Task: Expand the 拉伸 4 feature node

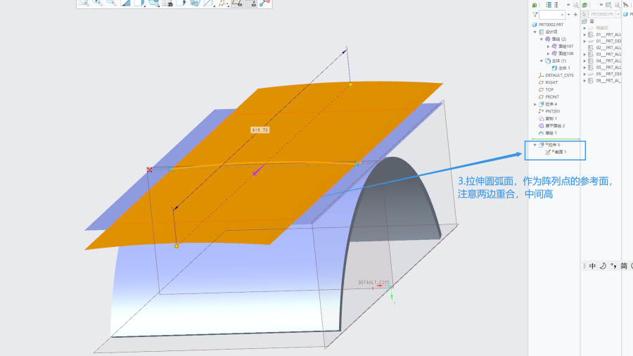Action: pyautogui.click(x=535, y=104)
